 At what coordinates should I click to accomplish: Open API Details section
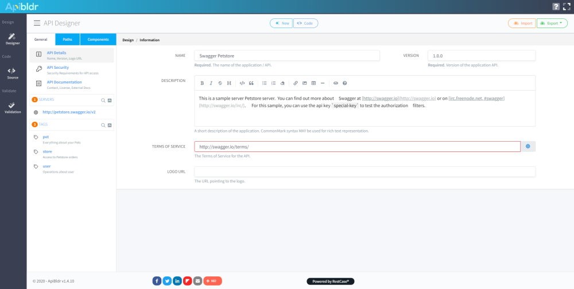pyautogui.click(x=72, y=55)
